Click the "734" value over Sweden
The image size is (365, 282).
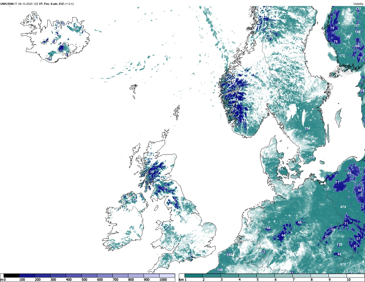[290, 100]
